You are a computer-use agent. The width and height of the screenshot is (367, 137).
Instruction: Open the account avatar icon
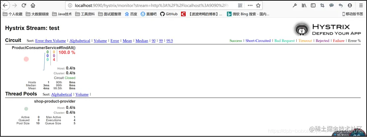(350, 5)
